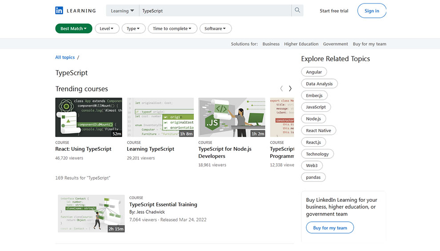Expand the Level filter
The height and width of the screenshot is (251, 440).
tap(107, 28)
